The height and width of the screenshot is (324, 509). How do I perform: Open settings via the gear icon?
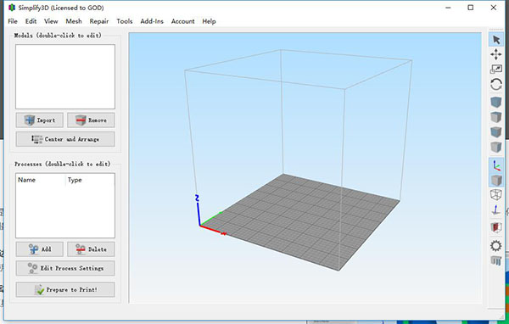coord(496,246)
